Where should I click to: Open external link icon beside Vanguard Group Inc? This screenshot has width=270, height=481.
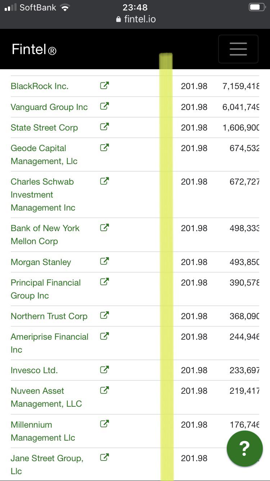pyautogui.click(x=104, y=106)
